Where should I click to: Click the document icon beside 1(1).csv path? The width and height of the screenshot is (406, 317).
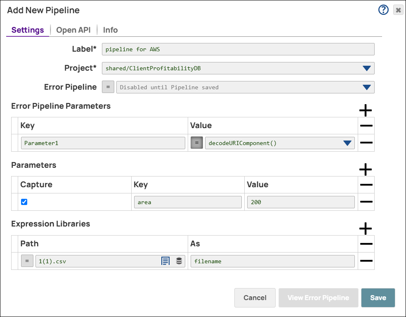click(x=165, y=261)
